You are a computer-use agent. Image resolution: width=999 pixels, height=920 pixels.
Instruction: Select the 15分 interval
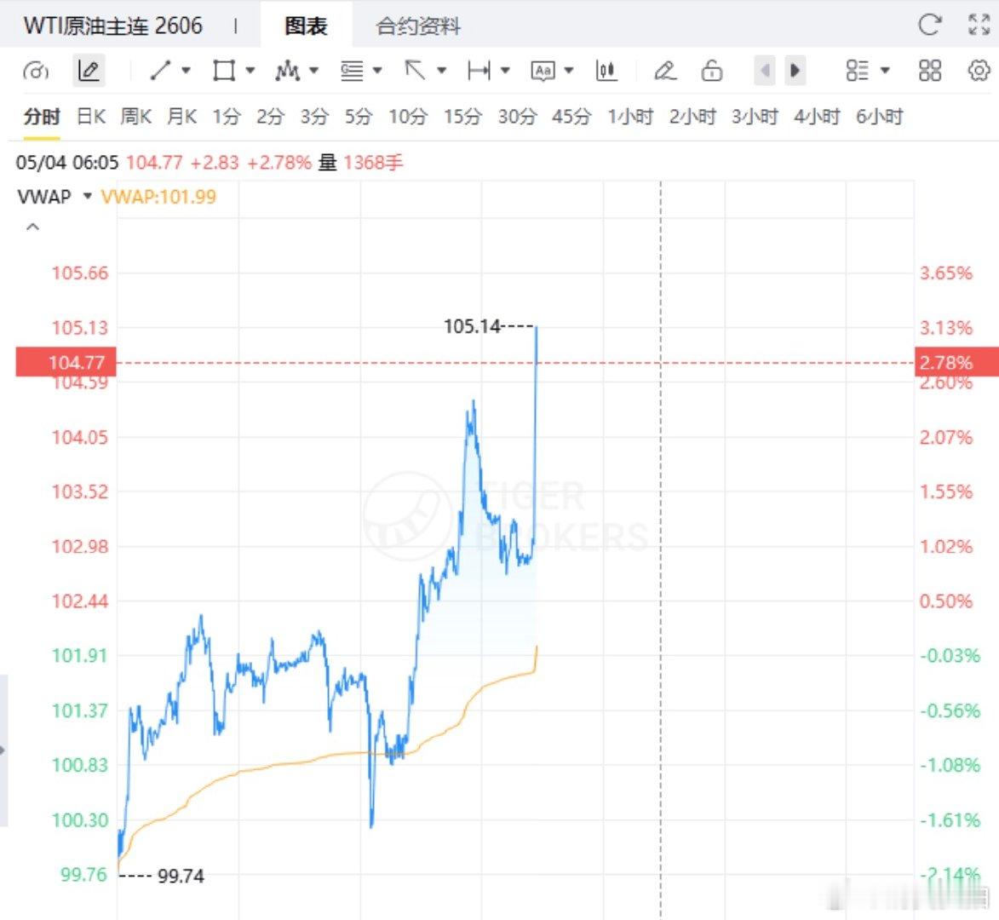point(462,117)
